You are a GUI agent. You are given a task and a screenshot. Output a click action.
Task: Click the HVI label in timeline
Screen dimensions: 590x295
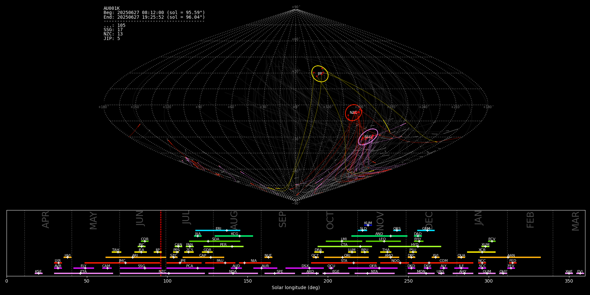(x=68, y=256)
